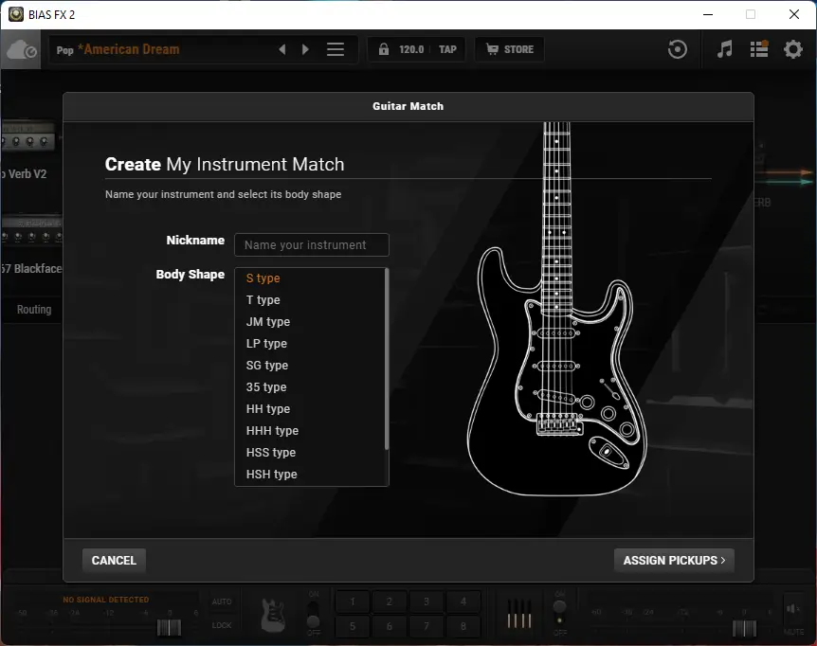
Task: Click the output level slider handle
Action: coord(744,628)
